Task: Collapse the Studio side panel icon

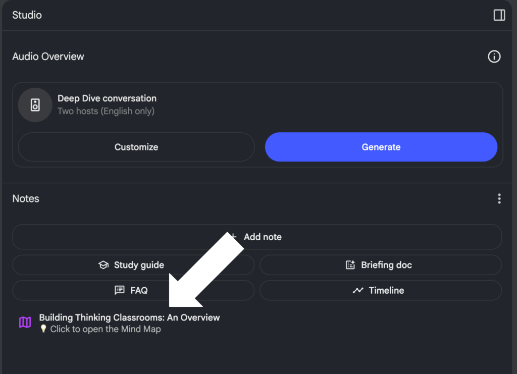Action: click(x=499, y=15)
